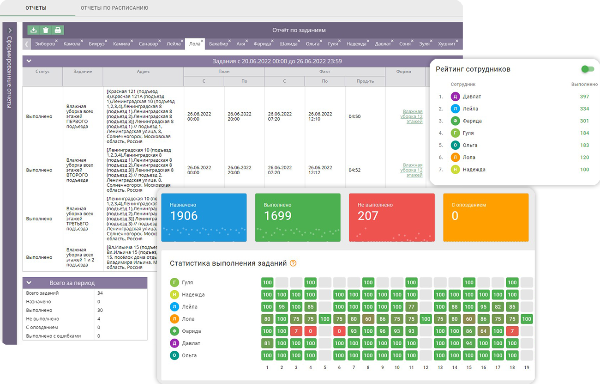Click Лола avatar in statistics list
600x384 pixels.
(x=174, y=319)
